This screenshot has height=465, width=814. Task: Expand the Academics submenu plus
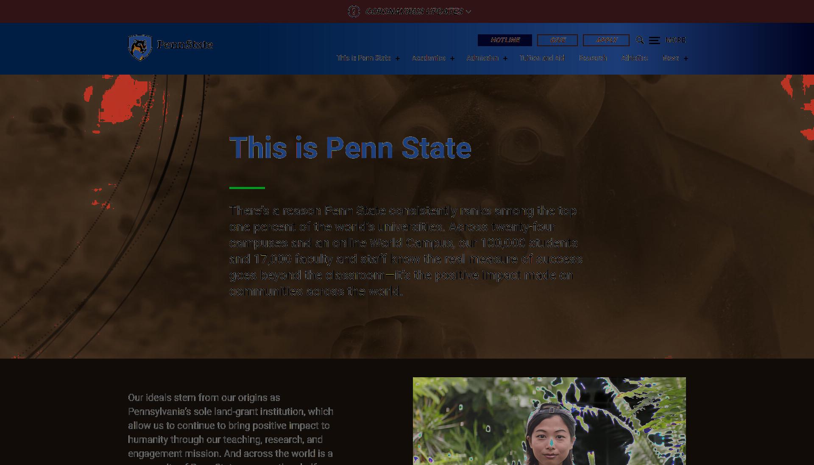tap(452, 58)
